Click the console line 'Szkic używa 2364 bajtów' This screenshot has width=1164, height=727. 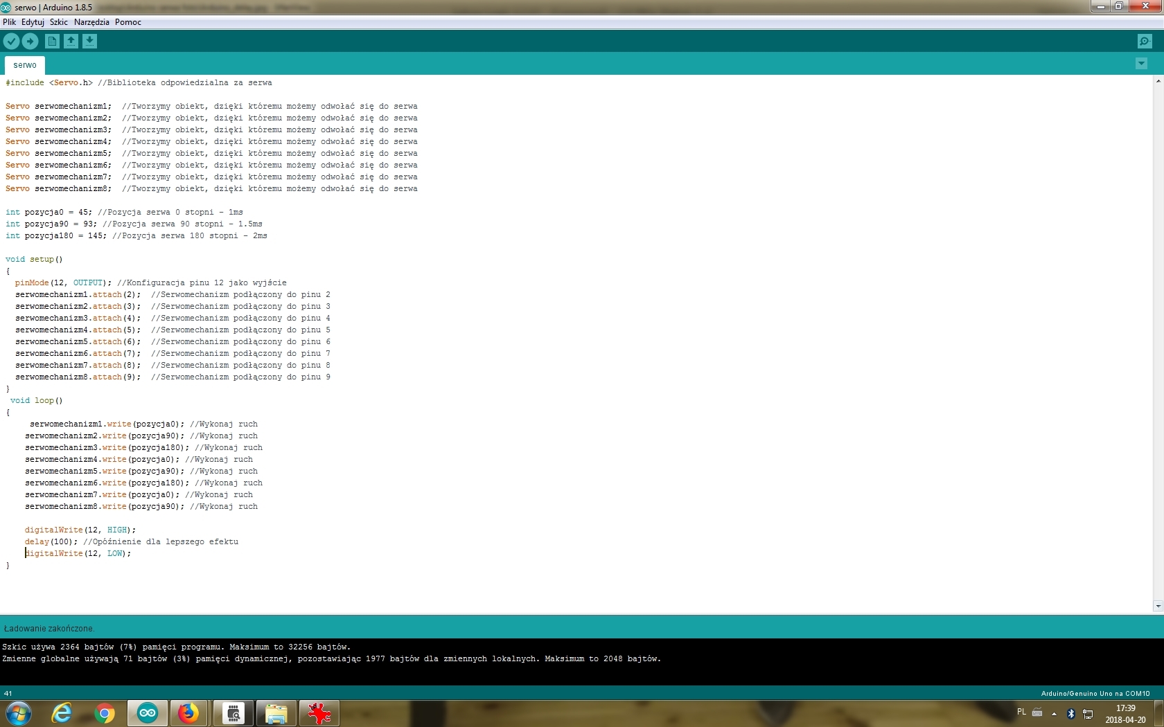177,647
